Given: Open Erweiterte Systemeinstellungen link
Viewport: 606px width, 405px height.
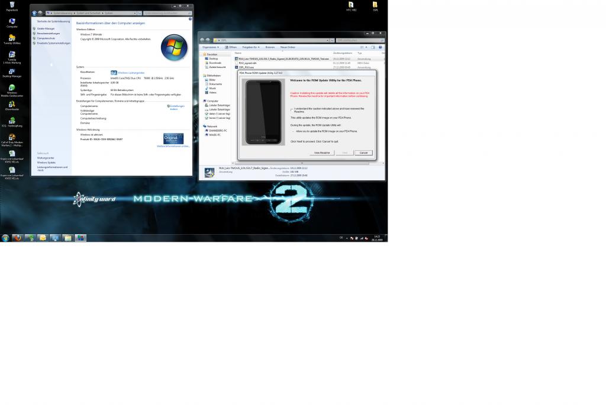Looking at the screenshot, I should [x=54, y=43].
